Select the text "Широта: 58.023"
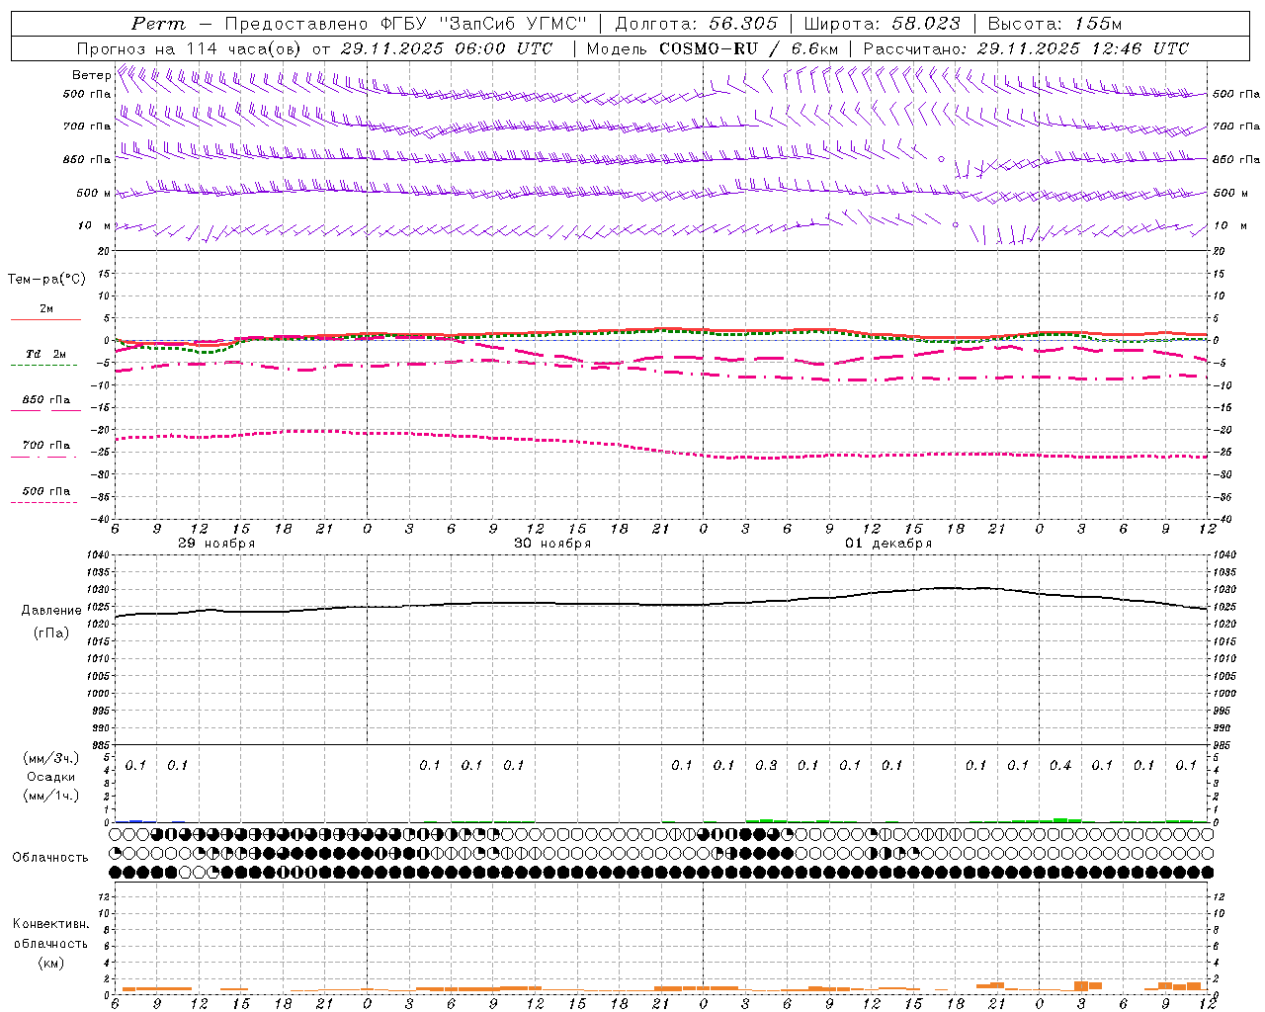This screenshot has width=1265, height=1012. [x=882, y=24]
